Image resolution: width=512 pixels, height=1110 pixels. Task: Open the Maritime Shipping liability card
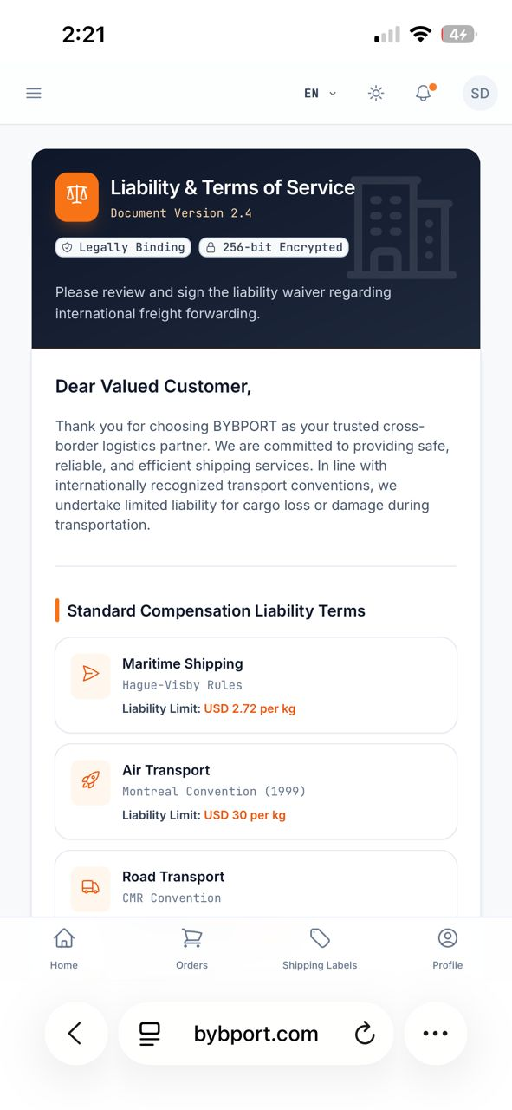256,685
